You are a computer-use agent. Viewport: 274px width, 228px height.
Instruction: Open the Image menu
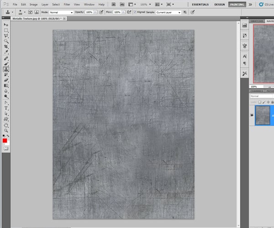tap(33, 5)
